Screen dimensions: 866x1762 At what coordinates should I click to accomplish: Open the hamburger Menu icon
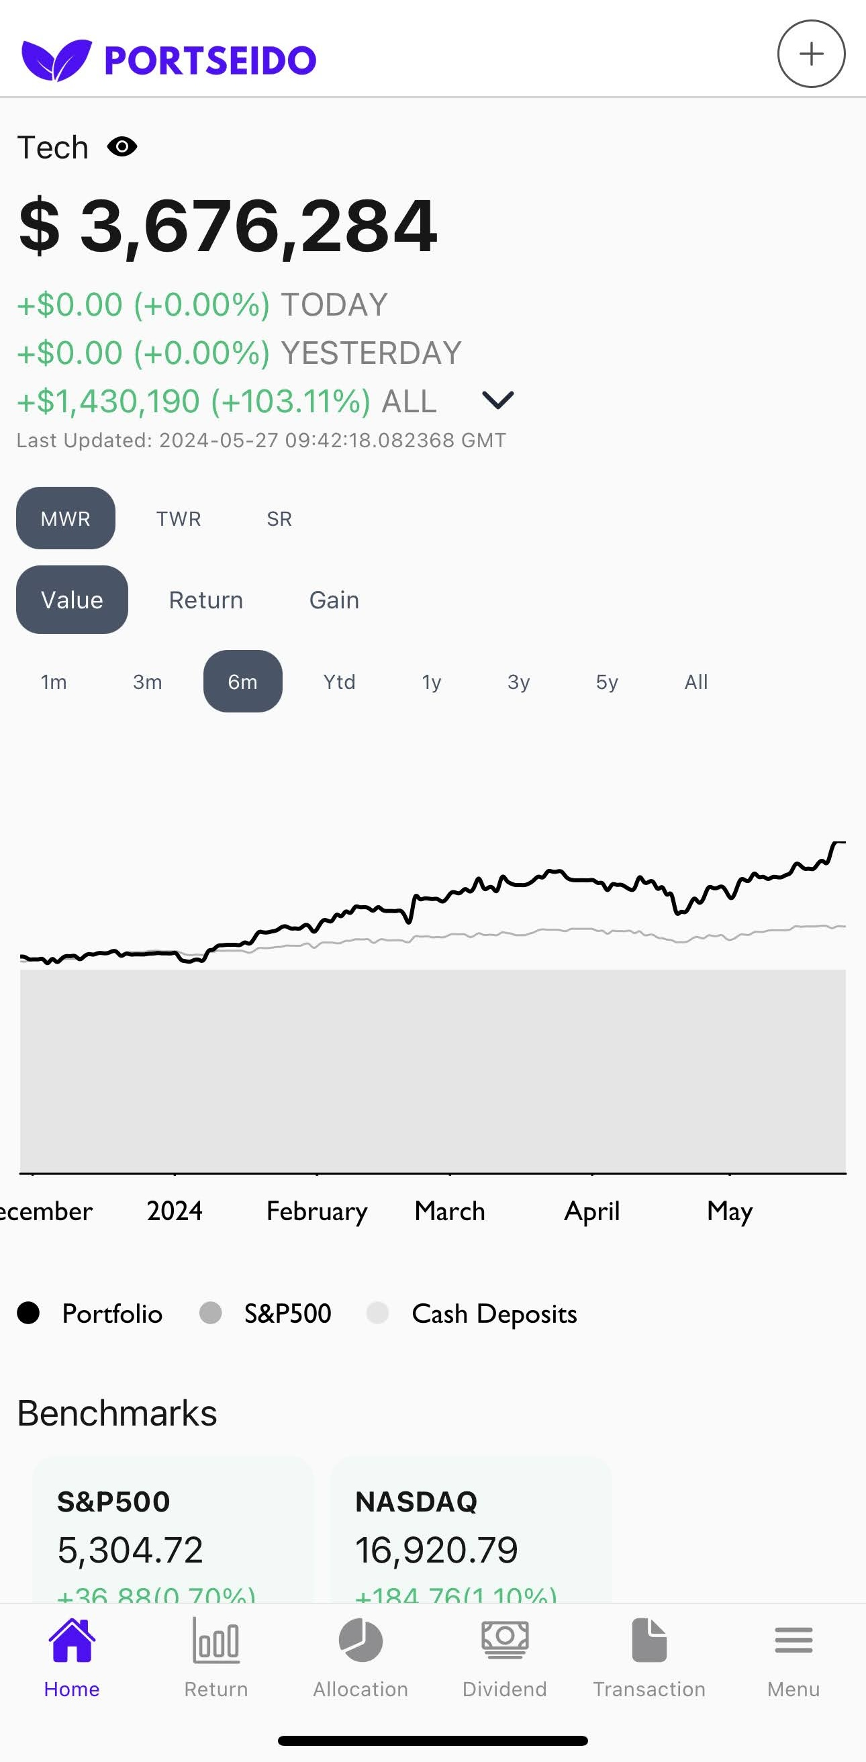tap(793, 1640)
